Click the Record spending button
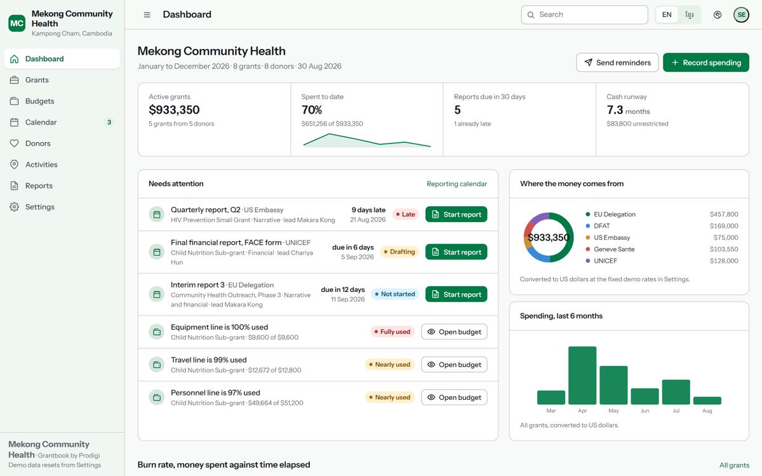Screen dimensions: 762x476 [x=706, y=63]
